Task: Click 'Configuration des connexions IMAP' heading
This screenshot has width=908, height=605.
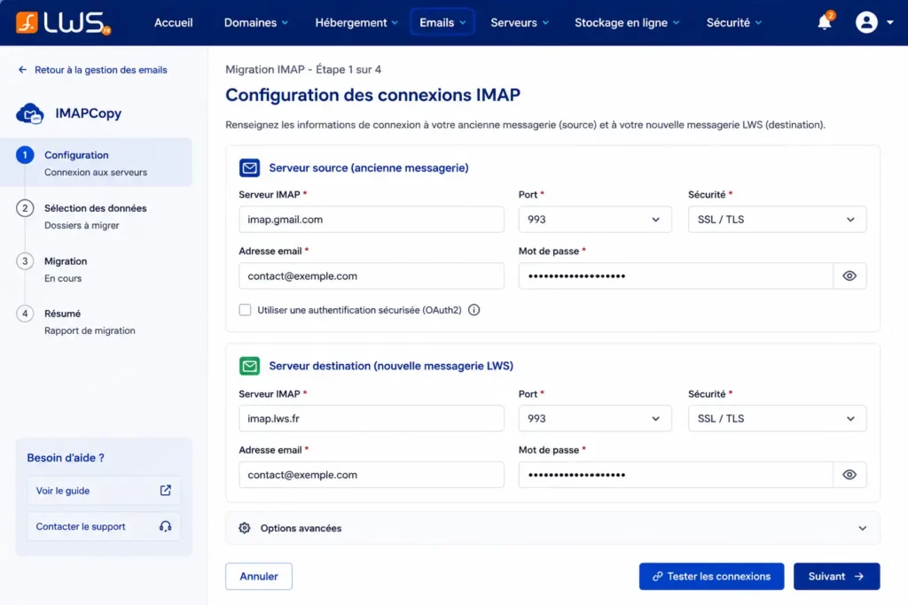Action: 373,95
